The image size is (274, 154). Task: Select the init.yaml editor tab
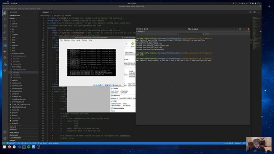[x=45, y=12]
